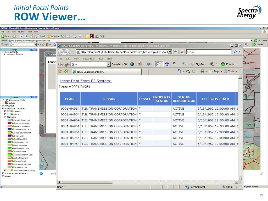Click the Print icon in EDGE main toolbar
The image size is (268, 201).
point(75,36)
